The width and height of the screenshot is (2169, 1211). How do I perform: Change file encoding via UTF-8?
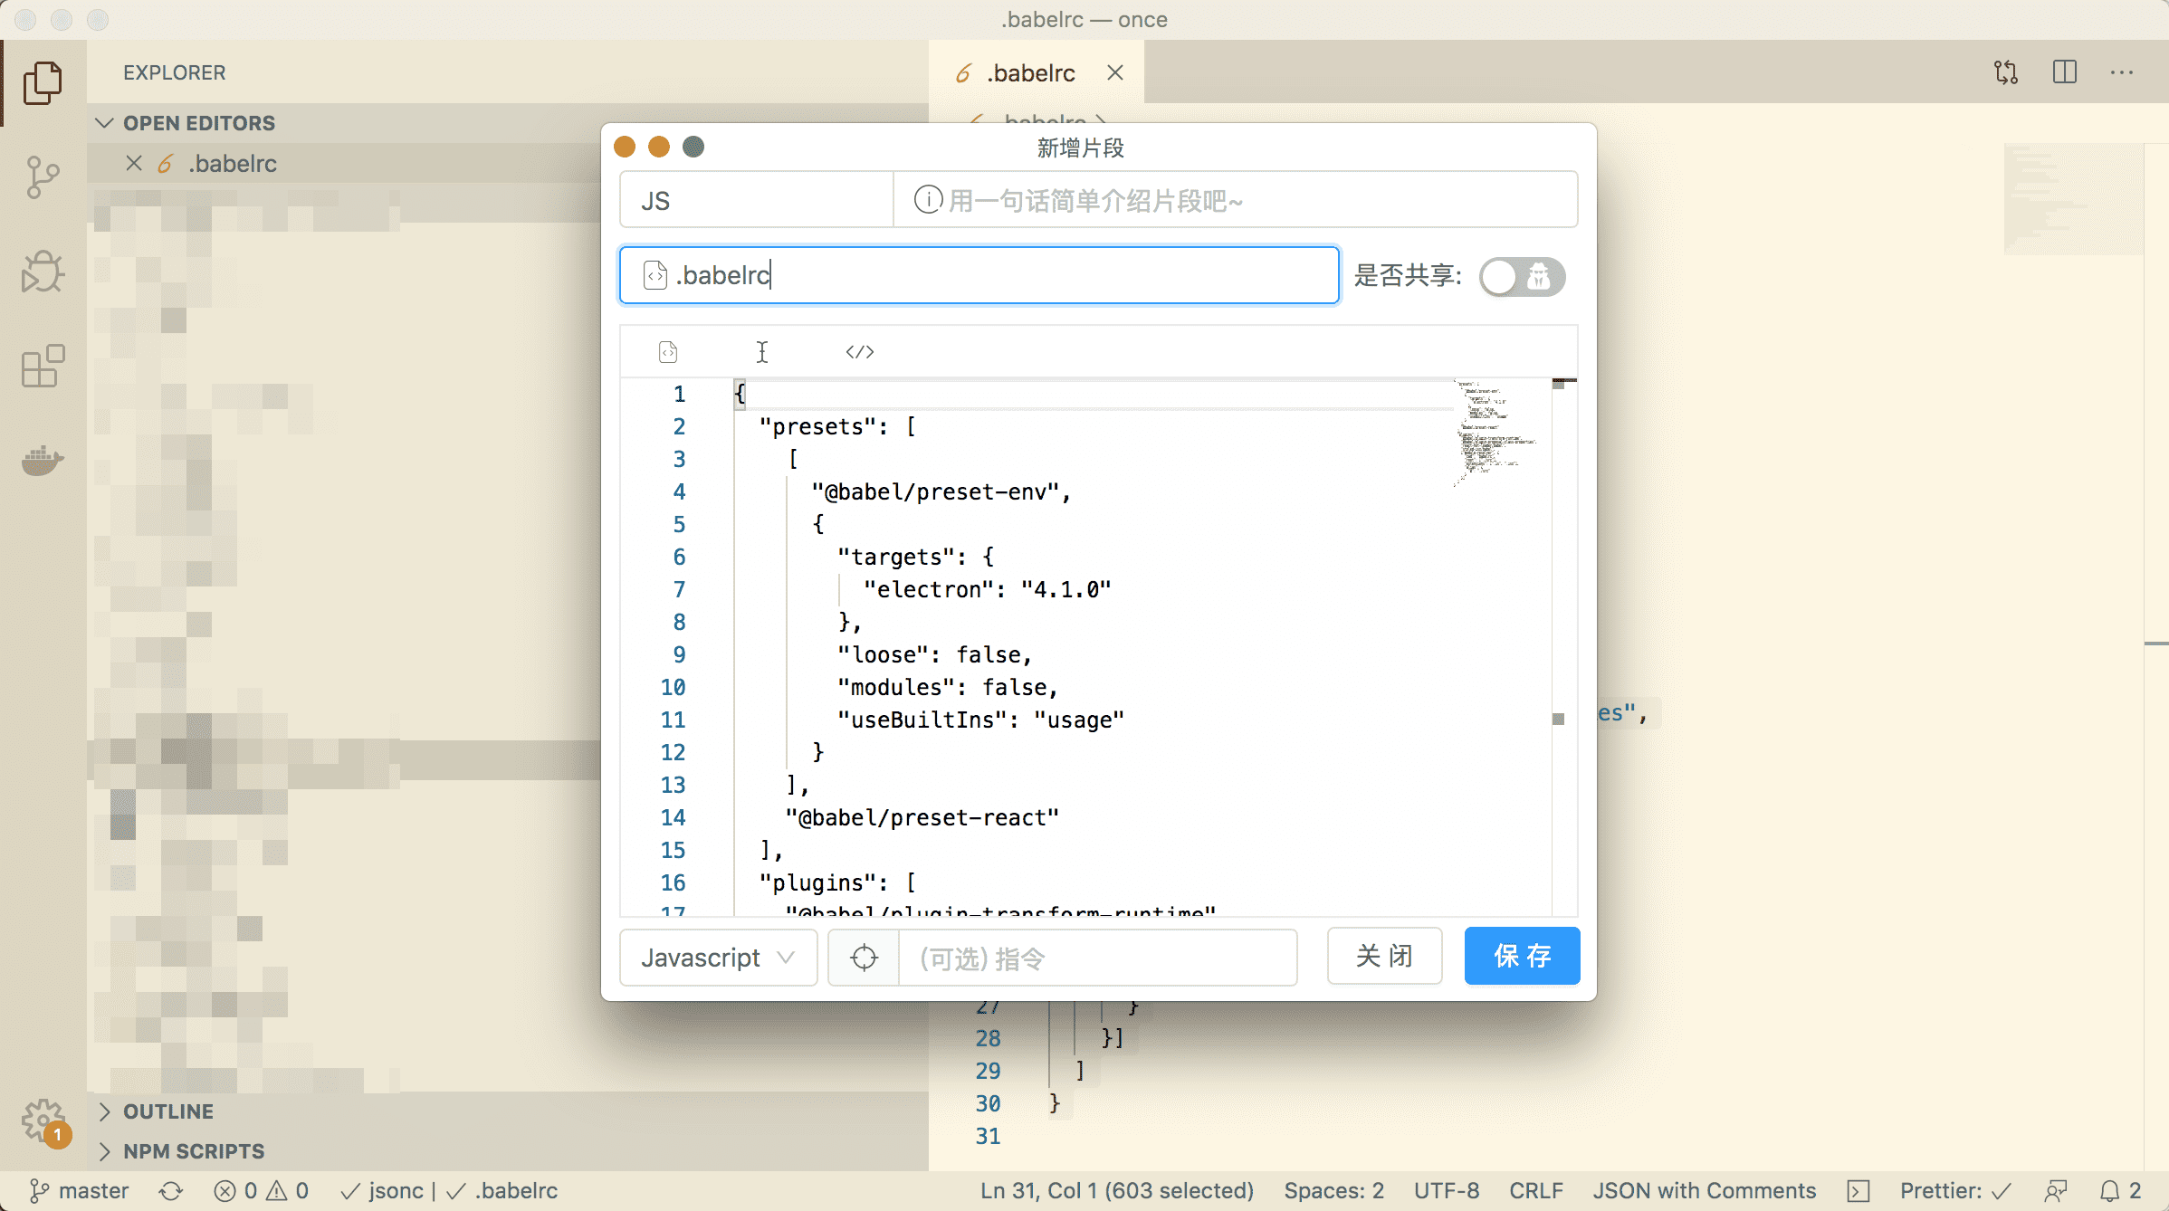[x=1447, y=1190]
